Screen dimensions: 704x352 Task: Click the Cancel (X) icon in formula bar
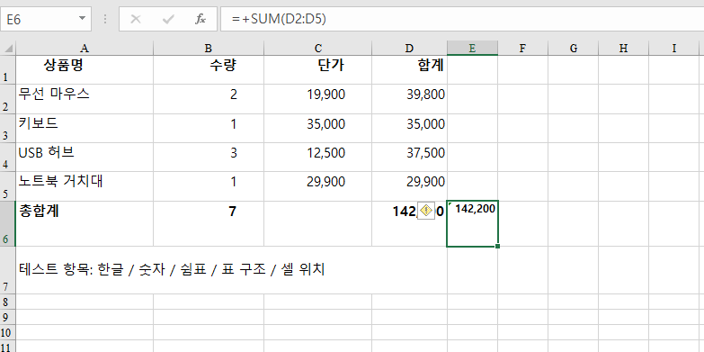point(136,19)
